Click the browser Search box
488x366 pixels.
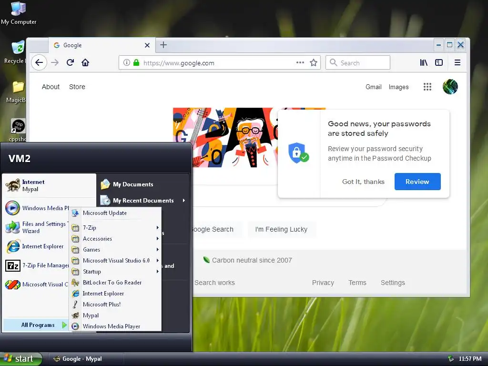coord(357,62)
